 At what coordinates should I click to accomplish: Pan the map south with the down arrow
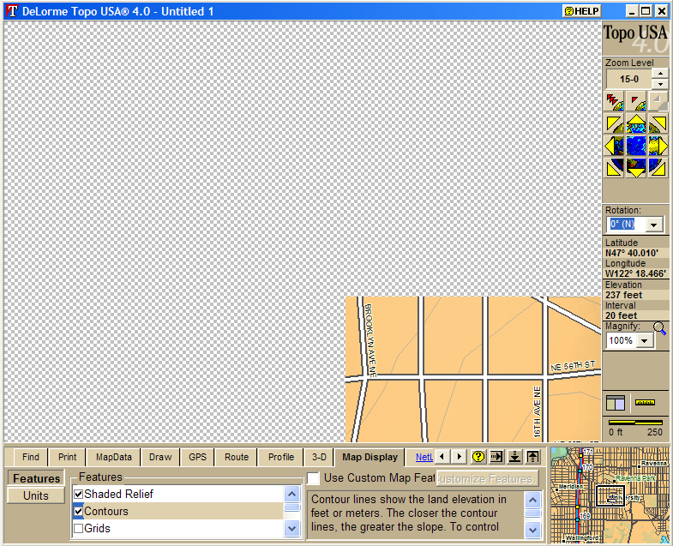click(635, 168)
